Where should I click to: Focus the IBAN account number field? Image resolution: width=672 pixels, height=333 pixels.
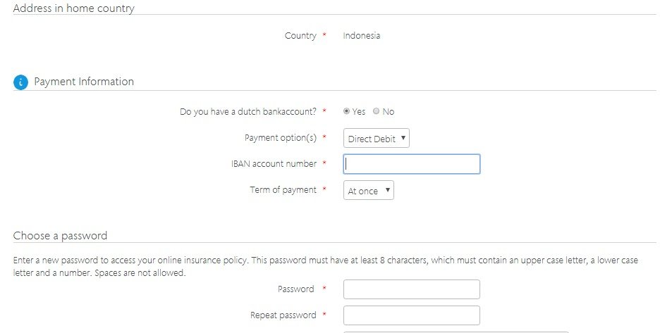pos(411,164)
